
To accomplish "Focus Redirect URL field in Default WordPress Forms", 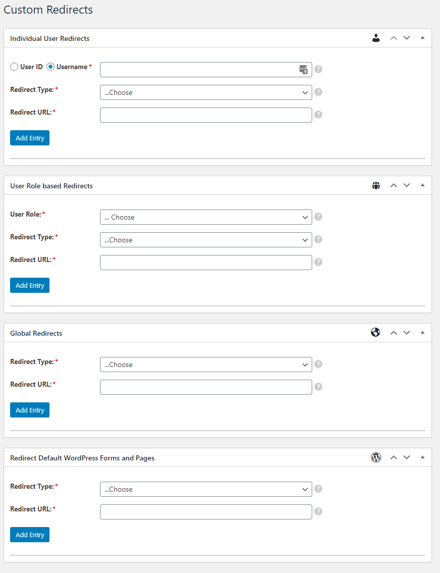I will pos(206,511).
